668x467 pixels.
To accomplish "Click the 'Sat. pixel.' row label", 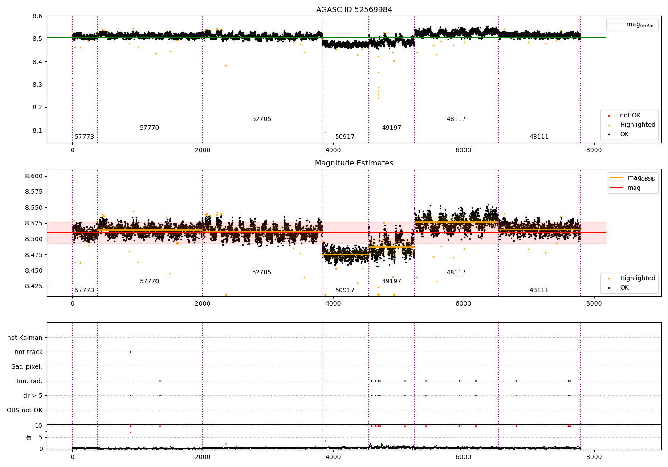I will (27, 367).
